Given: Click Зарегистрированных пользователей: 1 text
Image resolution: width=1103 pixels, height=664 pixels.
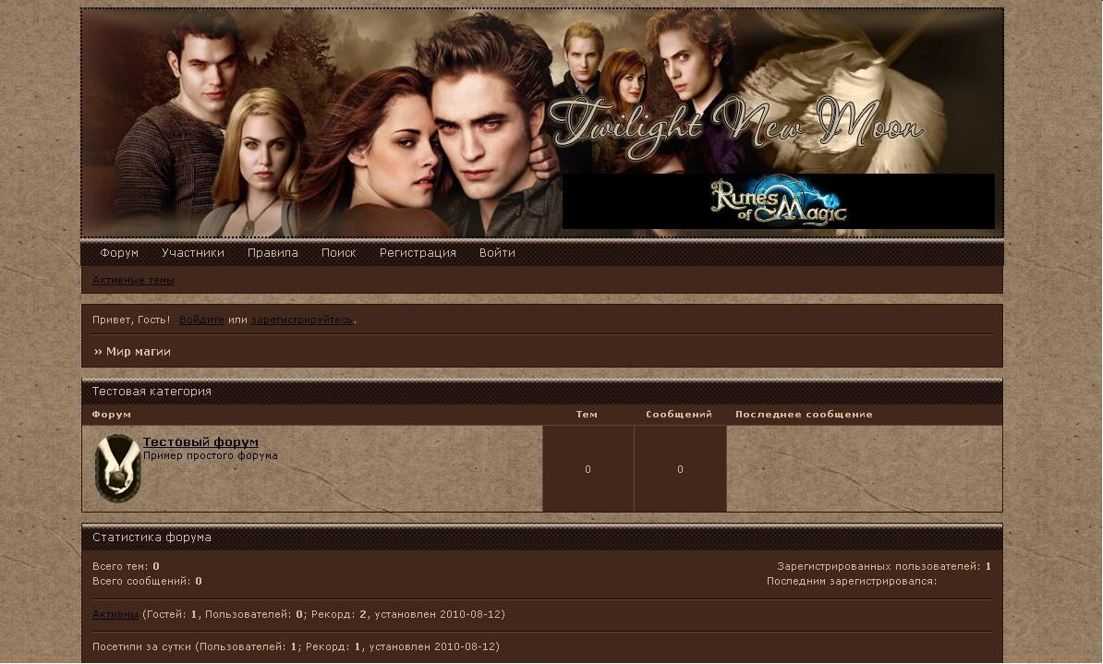Looking at the screenshot, I should 883,566.
